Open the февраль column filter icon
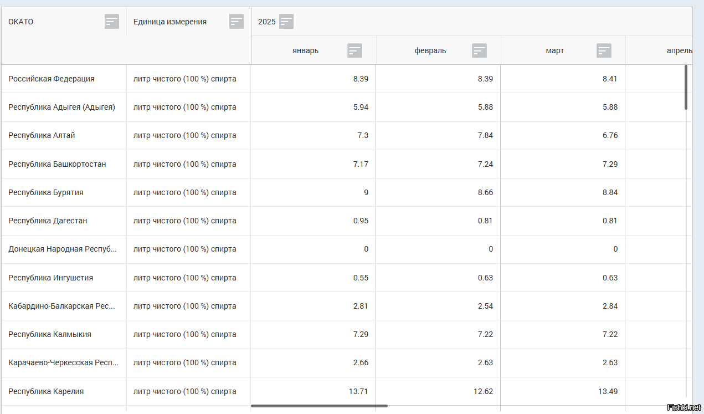Screen dimensions: 704x414 pyautogui.click(x=479, y=50)
